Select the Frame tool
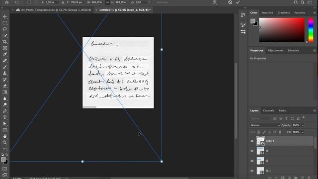This screenshot has height=179, width=318. point(4,48)
